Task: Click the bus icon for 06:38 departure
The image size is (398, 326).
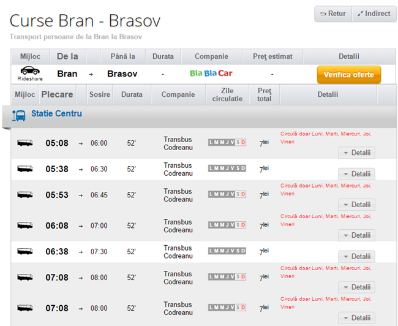Action: point(25,251)
